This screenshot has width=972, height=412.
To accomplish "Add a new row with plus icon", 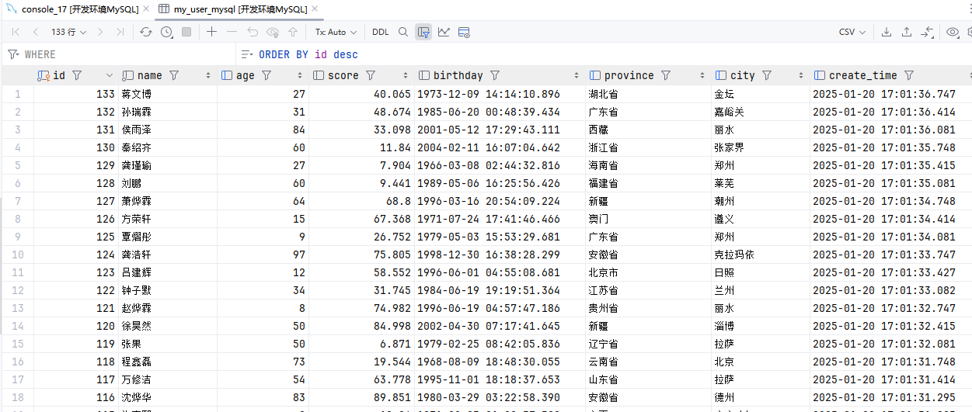I will tap(211, 32).
